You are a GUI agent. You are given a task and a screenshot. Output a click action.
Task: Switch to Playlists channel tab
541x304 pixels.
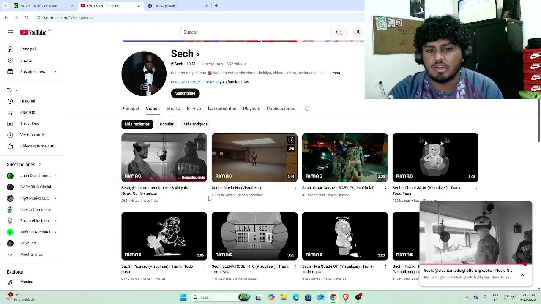tap(251, 109)
